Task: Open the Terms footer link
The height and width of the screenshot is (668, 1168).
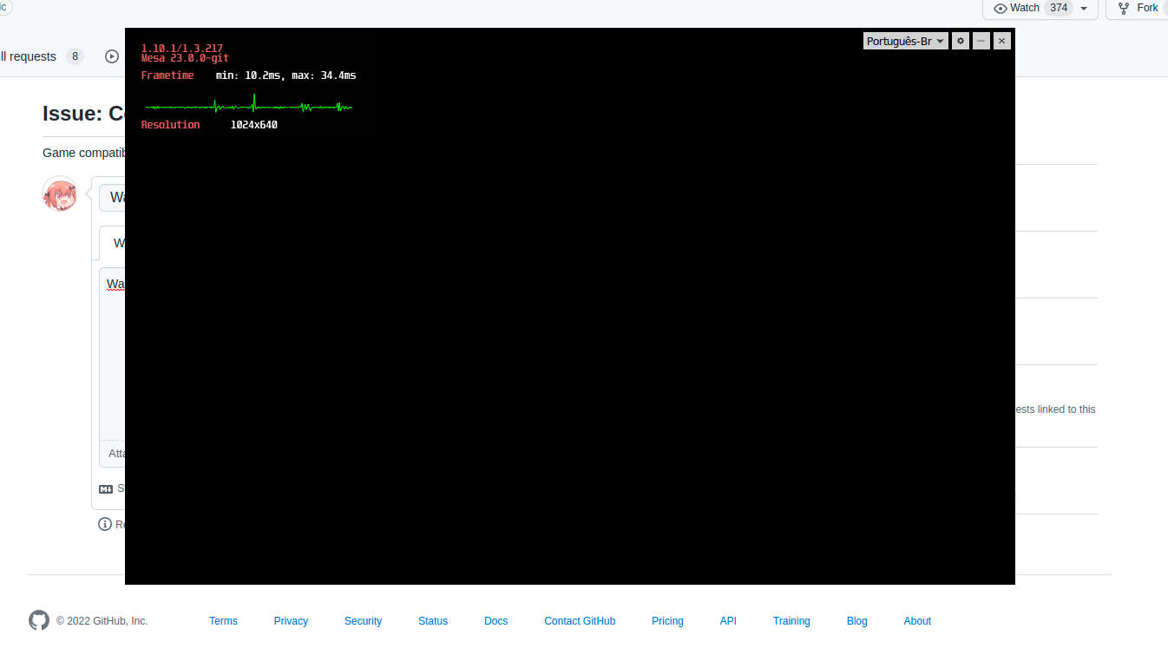Action: coord(223,621)
